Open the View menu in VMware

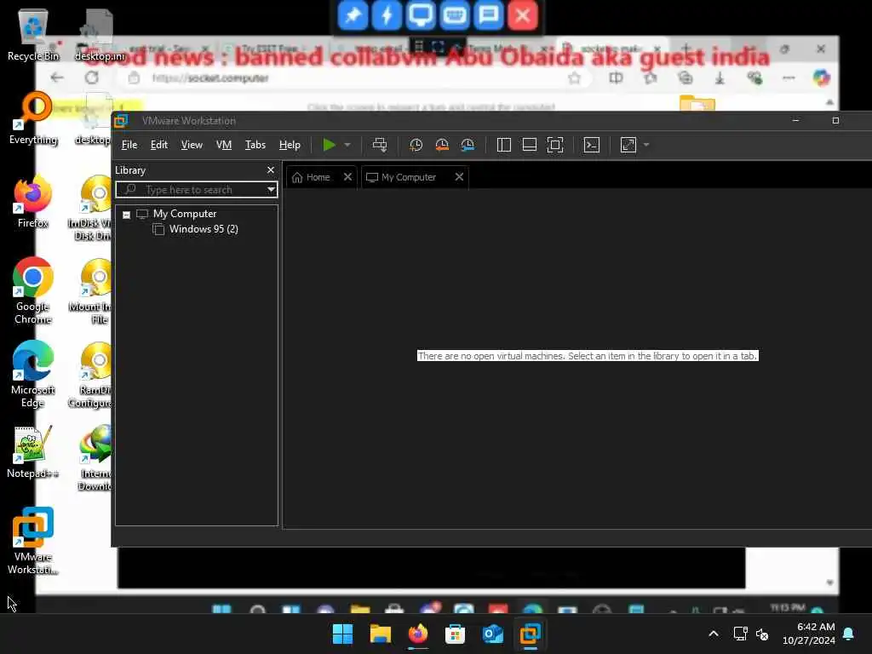192,145
